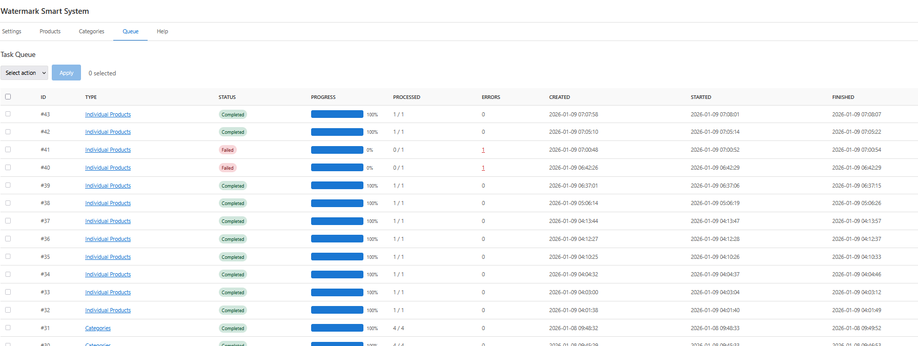Open the Products tab
The image size is (918, 346).
(x=50, y=31)
